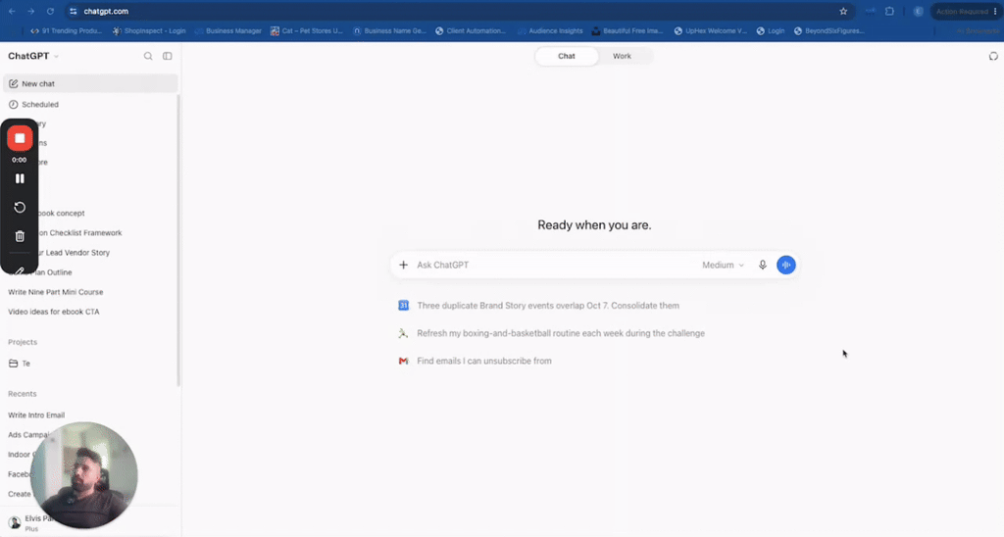The height and width of the screenshot is (537, 1004).
Task: Open the Checklist Framework chat
Action: coord(80,233)
